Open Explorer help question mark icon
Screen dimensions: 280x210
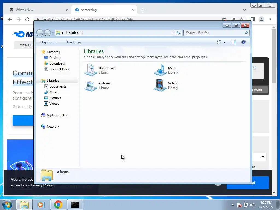coord(244,42)
